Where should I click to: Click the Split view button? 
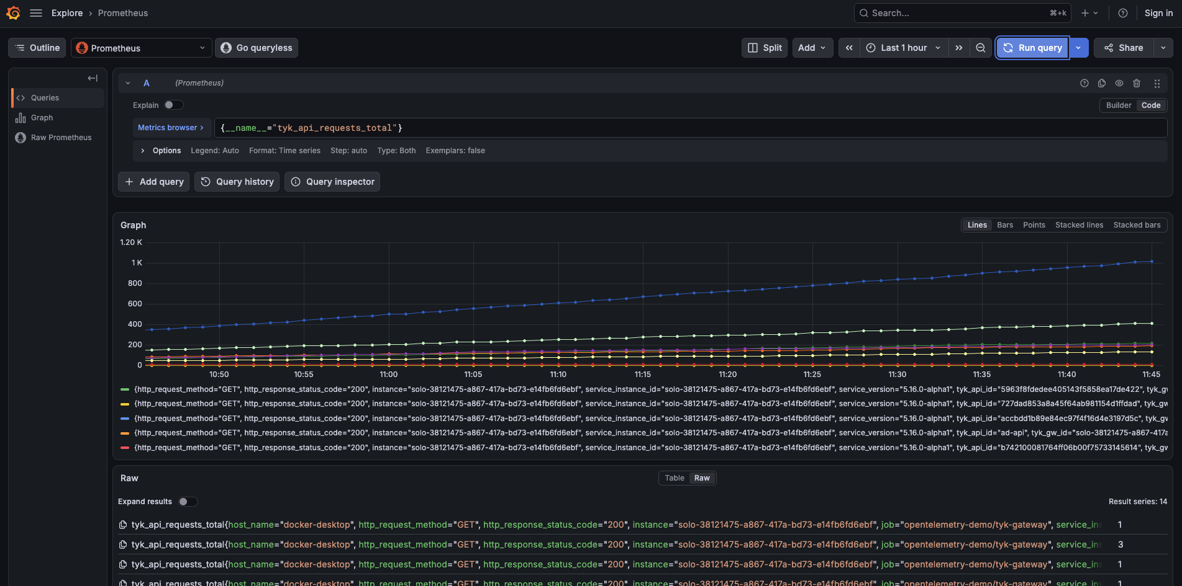765,48
